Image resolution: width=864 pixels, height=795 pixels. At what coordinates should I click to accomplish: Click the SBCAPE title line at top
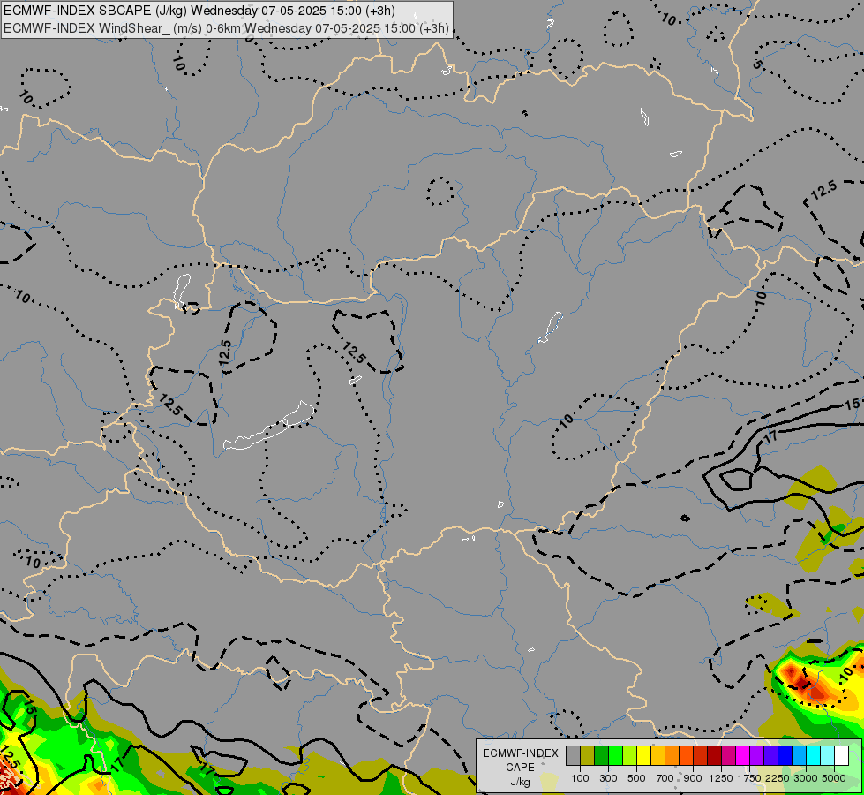point(199,11)
